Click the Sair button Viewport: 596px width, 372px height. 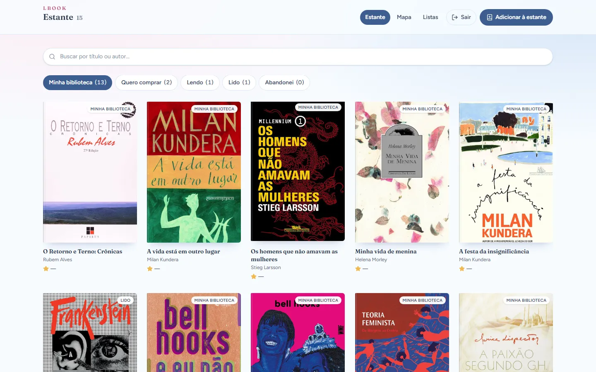tap(461, 17)
